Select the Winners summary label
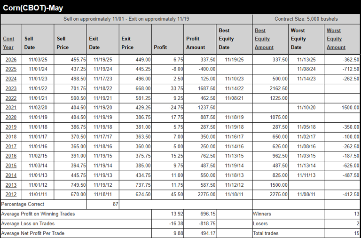 coord(262,214)
